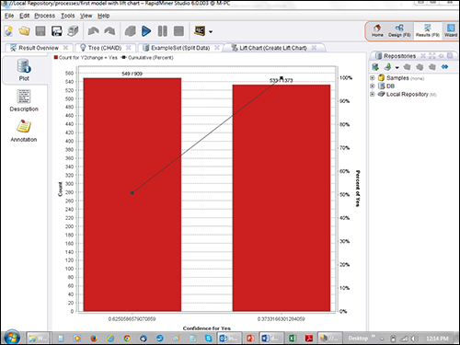Click the cumulative line marker at 50%
This screenshot has width=460, height=345.
coord(132,193)
